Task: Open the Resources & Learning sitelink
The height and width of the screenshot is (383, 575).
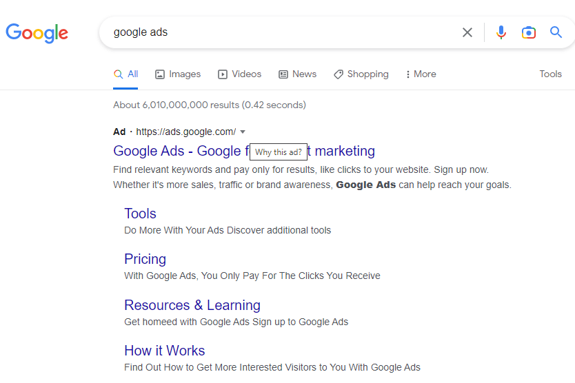Action: pyautogui.click(x=192, y=305)
